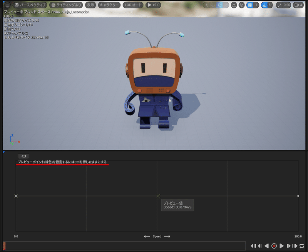This screenshot has height=252, width=308.
Task: Click the Speed axis label below the grid
Action: [x=157, y=237]
